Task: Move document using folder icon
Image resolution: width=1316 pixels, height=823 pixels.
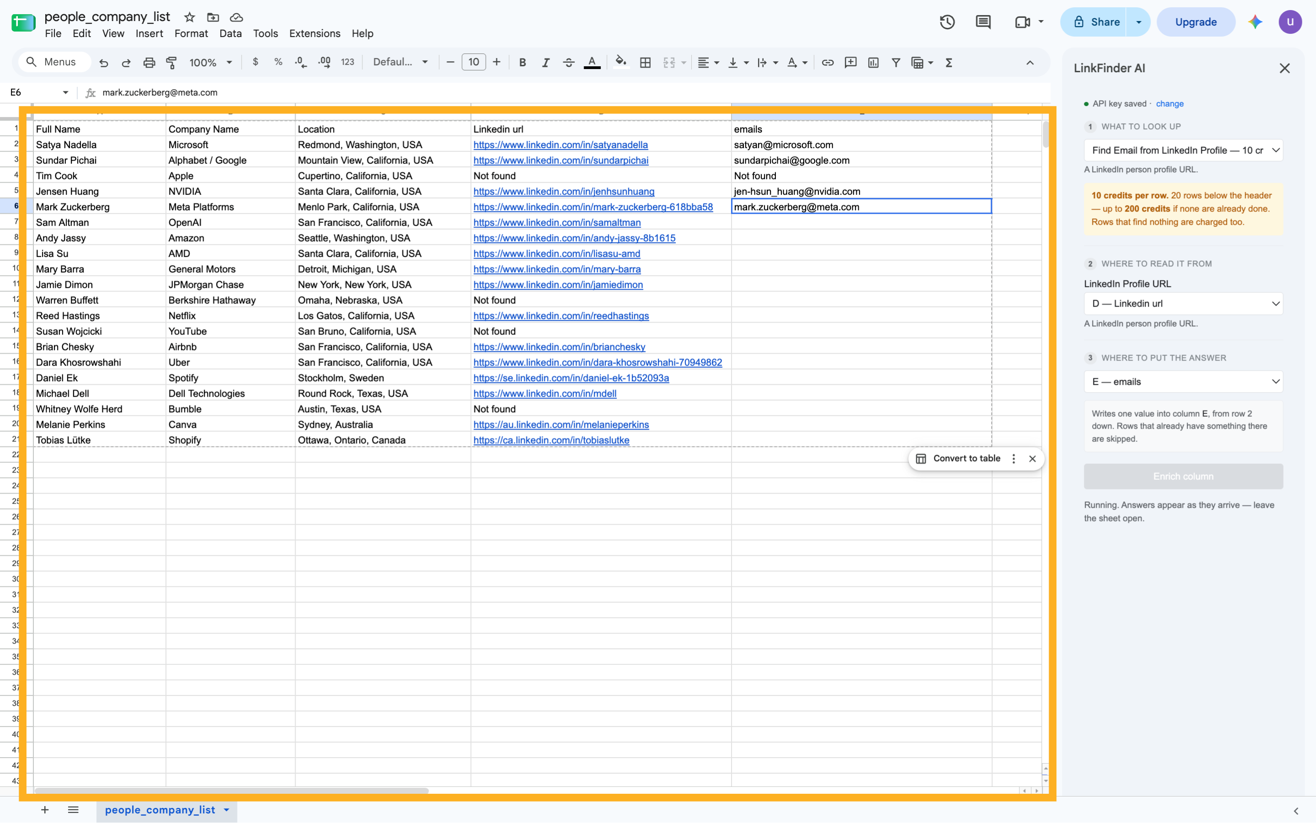Action: click(x=213, y=17)
